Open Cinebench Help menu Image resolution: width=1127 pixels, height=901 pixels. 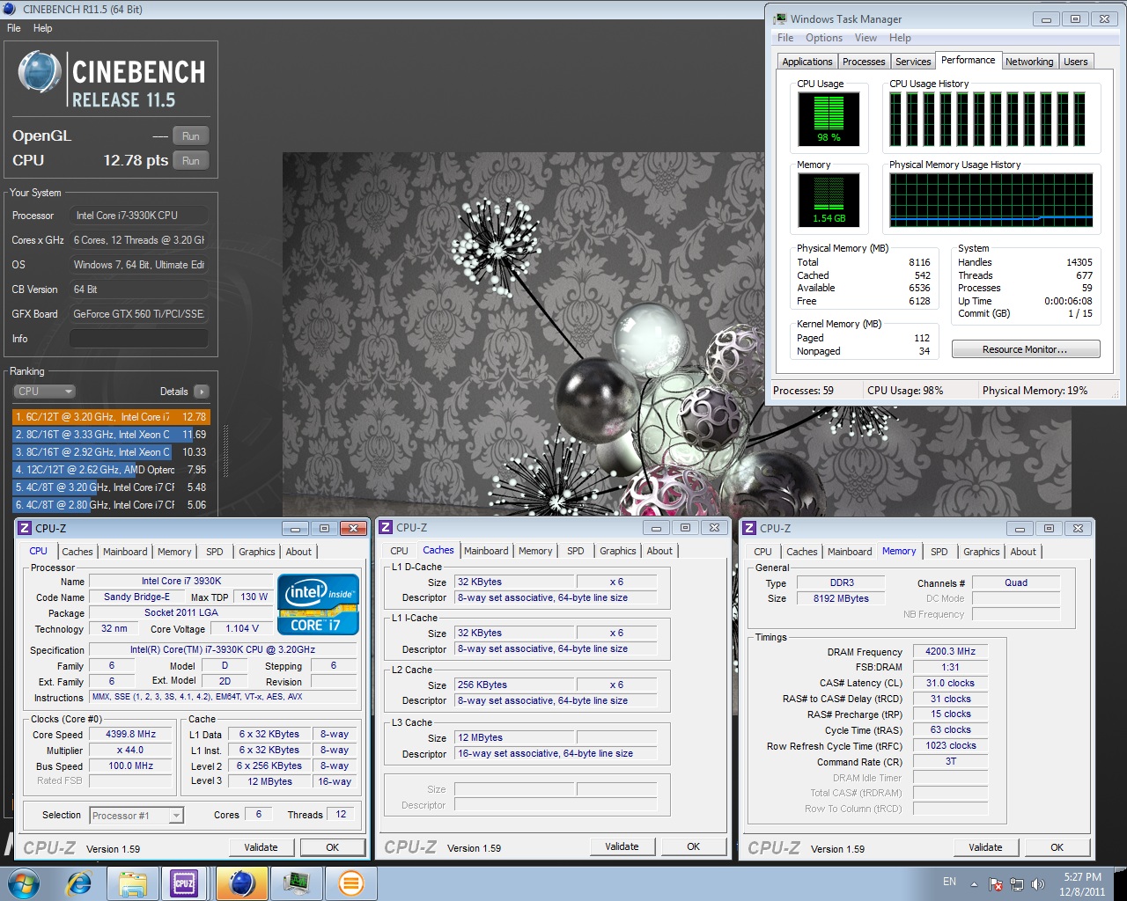(x=42, y=28)
